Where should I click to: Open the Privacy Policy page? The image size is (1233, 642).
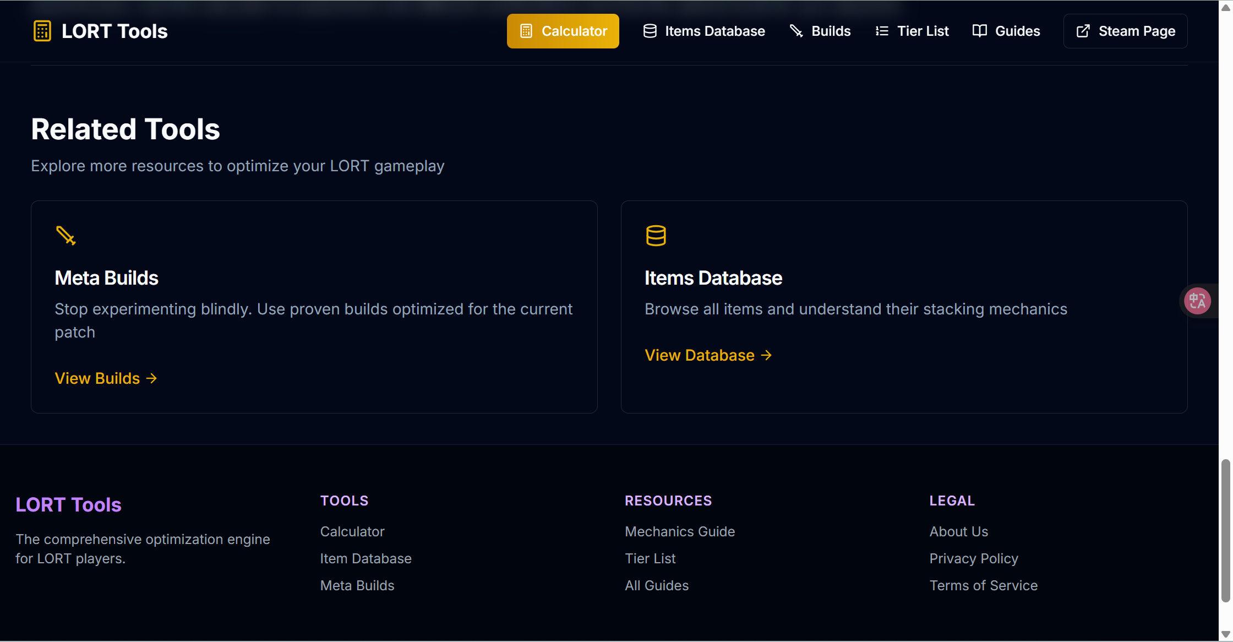974,558
